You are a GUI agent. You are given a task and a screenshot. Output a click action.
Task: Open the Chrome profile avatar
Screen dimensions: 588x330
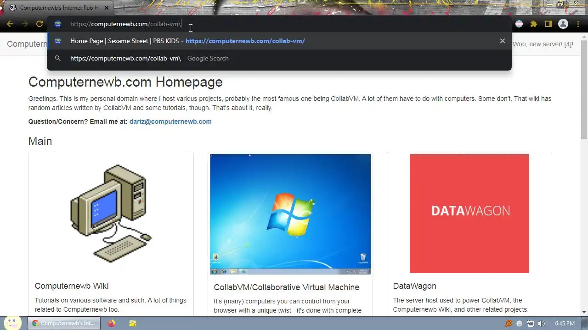click(x=563, y=24)
